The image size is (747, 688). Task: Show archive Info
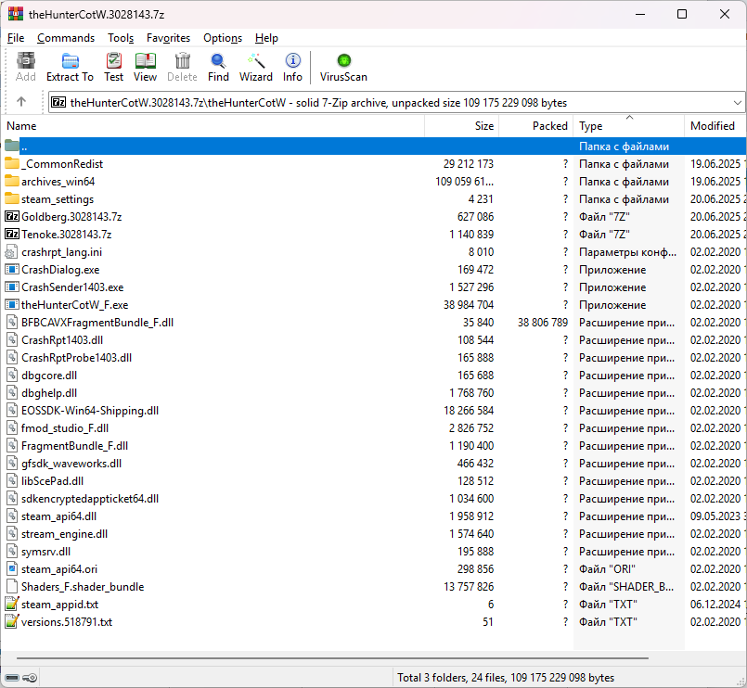click(x=292, y=65)
